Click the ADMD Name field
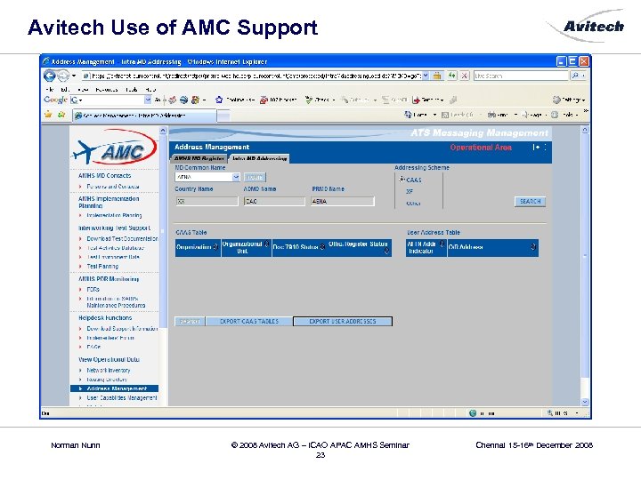 click(274, 201)
